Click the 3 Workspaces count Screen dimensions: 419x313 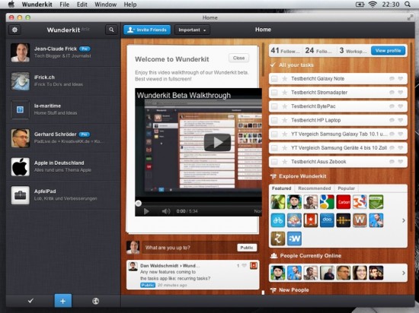pos(353,51)
